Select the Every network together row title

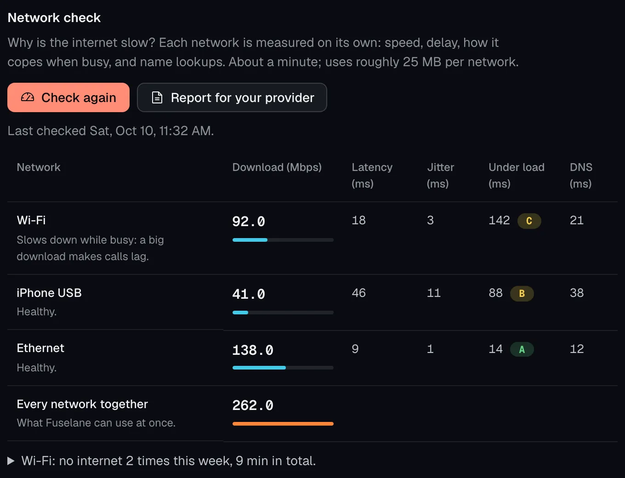(x=82, y=404)
